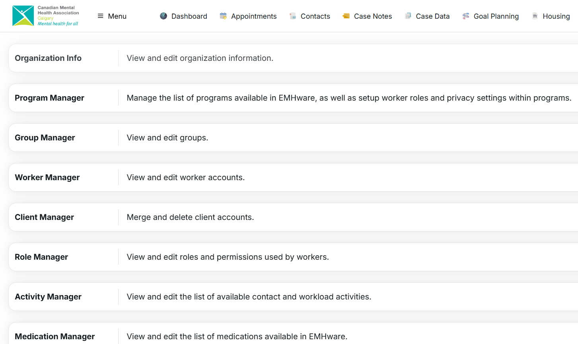
Task: Click the Goal Planning signpost icon
Action: click(466, 16)
